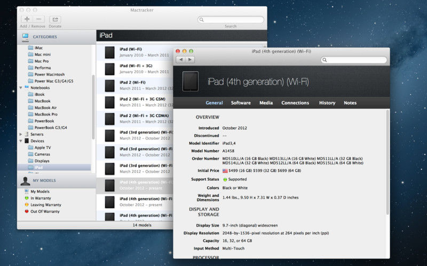Click the detail window vertical scrollbar

tap(388, 162)
